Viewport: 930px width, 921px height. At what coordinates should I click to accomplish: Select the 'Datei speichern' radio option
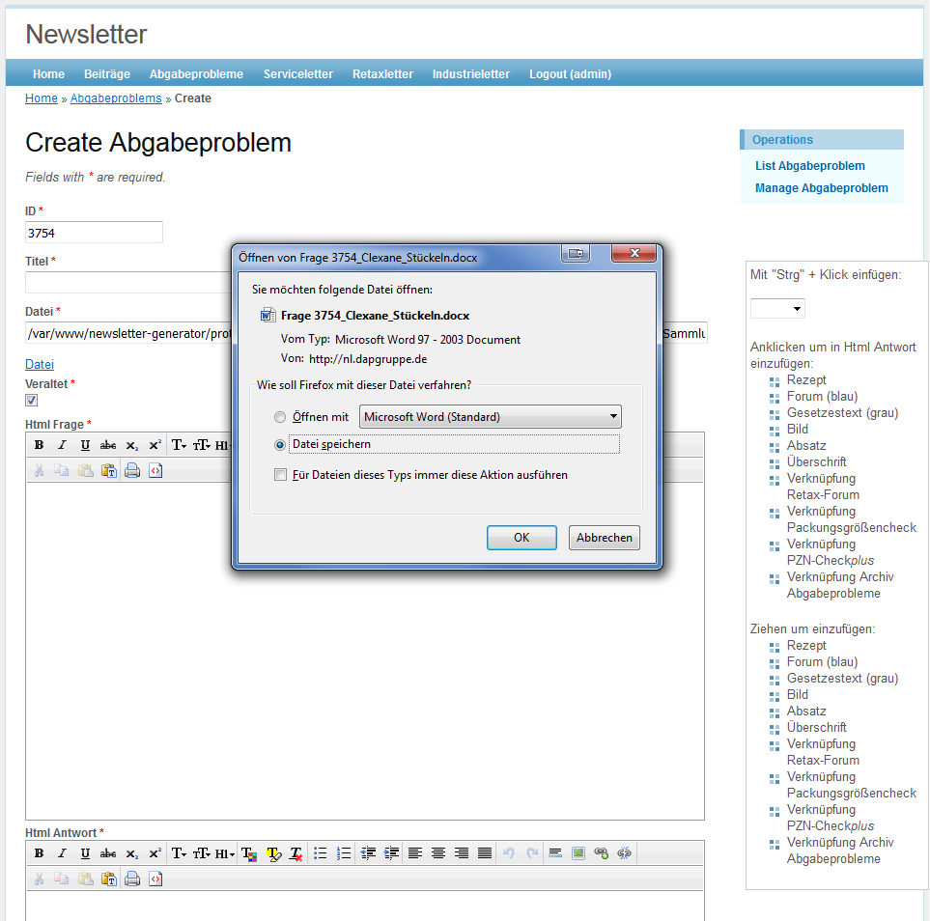(x=280, y=445)
